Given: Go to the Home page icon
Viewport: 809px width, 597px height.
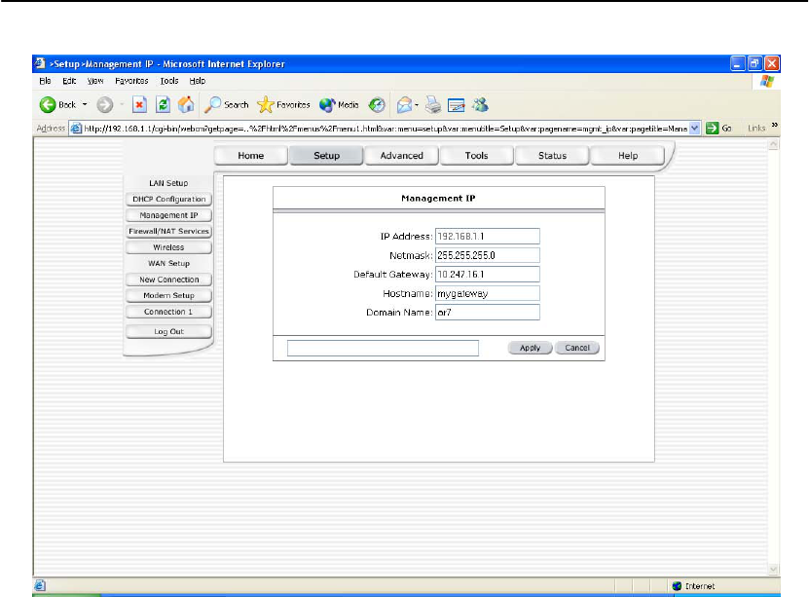Looking at the screenshot, I should 186,105.
